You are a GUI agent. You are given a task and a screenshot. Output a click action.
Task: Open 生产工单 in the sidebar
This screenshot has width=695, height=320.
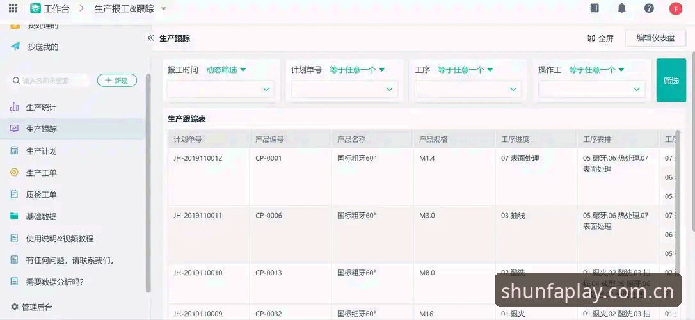tap(41, 173)
